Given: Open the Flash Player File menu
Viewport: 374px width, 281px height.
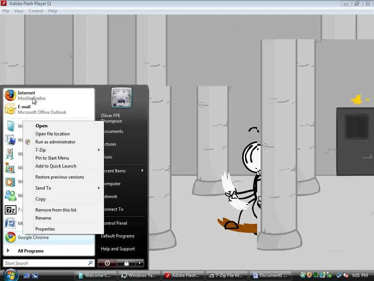Looking at the screenshot, I should 6,11.
